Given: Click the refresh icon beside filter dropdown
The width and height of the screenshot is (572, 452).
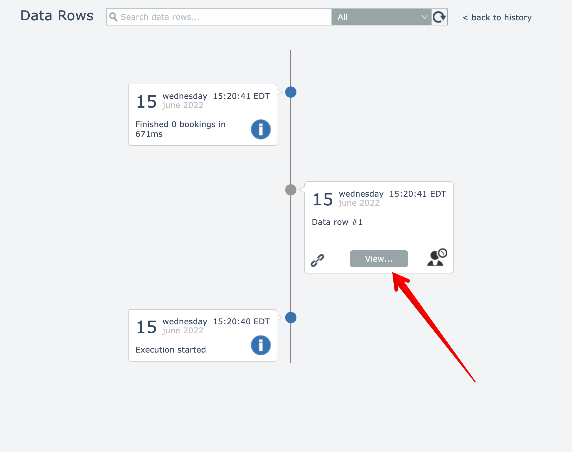Looking at the screenshot, I should (439, 17).
